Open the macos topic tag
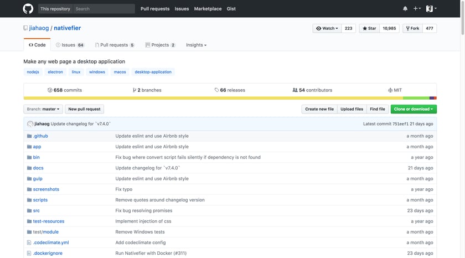 click(120, 72)
